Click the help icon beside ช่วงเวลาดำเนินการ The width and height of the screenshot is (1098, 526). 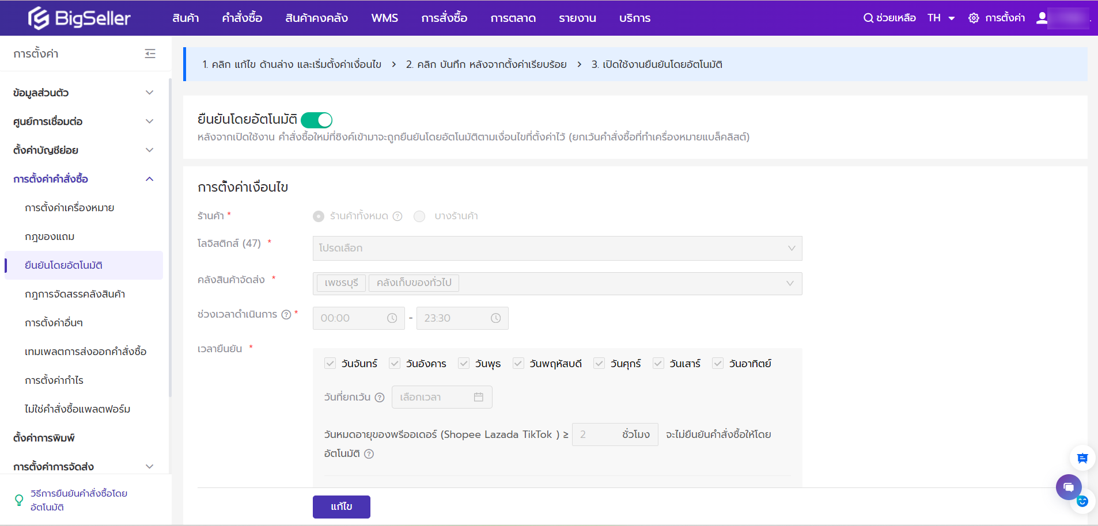pos(286,314)
